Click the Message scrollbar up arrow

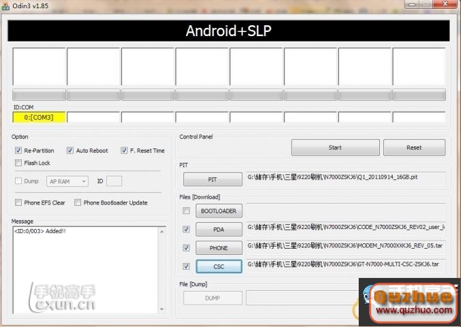coord(162,232)
